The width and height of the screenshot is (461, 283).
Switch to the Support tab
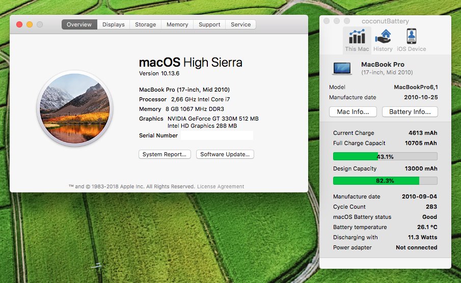(209, 24)
